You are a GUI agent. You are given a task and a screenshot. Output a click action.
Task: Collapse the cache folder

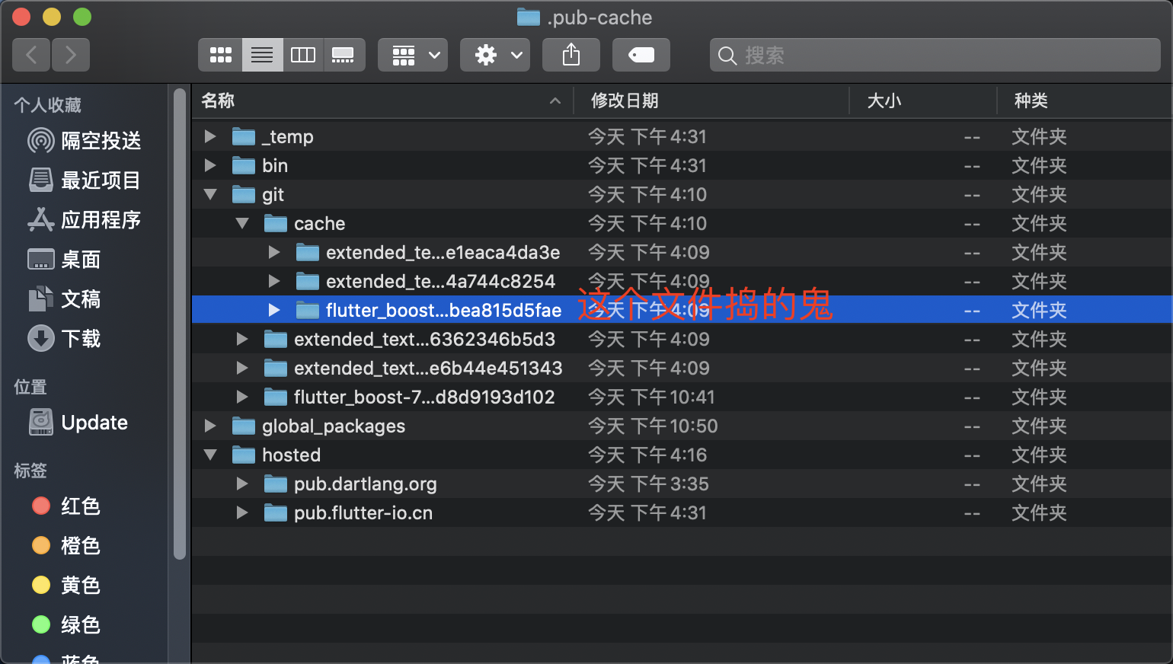[x=242, y=224]
